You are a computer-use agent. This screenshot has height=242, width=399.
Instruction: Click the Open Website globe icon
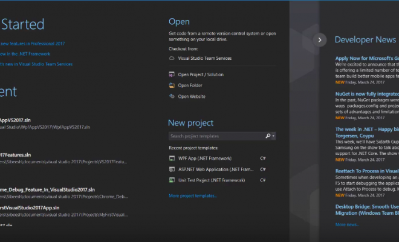click(172, 96)
